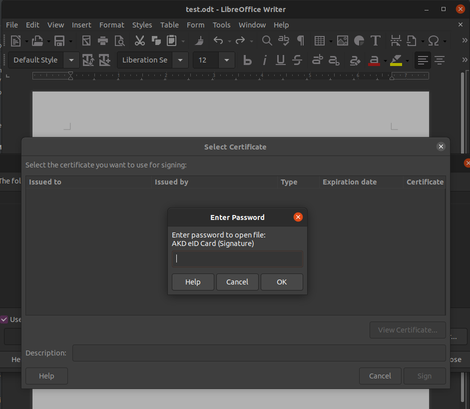Click Cancel in Enter Password dialog
The width and height of the screenshot is (470, 409).
[x=237, y=282]
